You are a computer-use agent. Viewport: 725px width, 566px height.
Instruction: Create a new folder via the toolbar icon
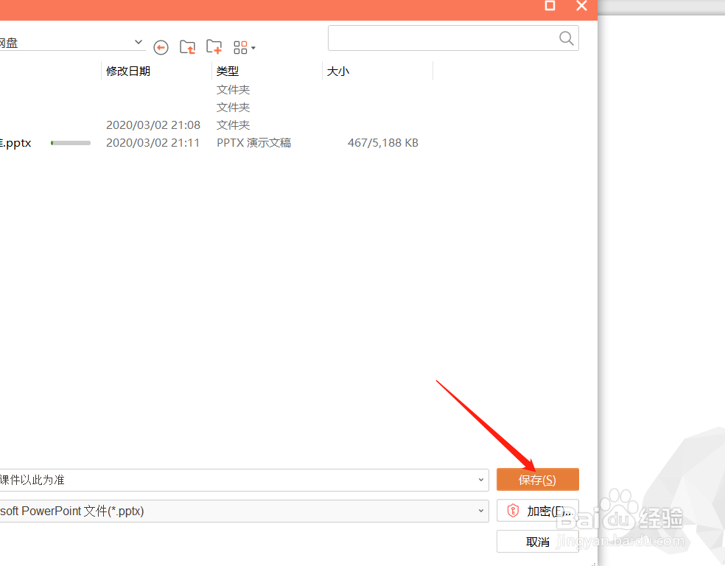point(214,46)
